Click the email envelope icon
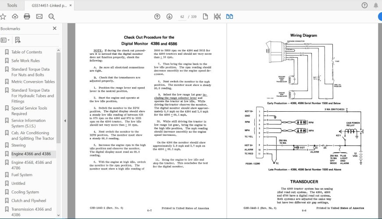 pyautogui.click(x=39, y=17)
